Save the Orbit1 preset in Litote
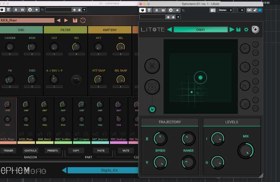Viewport: 280px width, 182px height. coord(238,30)
